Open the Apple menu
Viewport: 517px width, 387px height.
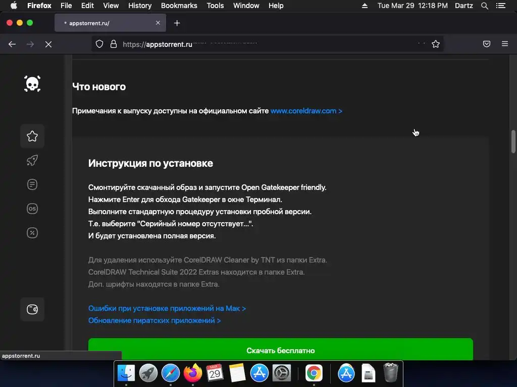point(14,6)
